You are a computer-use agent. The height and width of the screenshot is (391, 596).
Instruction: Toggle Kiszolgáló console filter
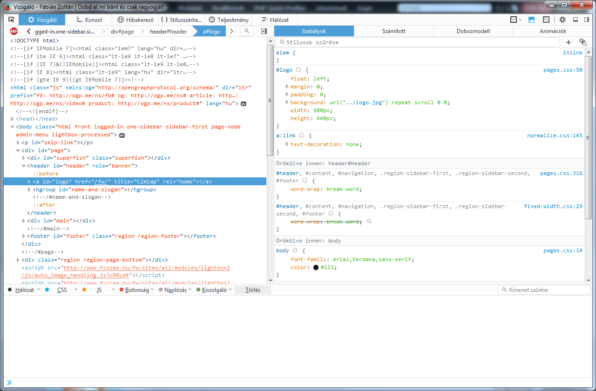(211, 290)
